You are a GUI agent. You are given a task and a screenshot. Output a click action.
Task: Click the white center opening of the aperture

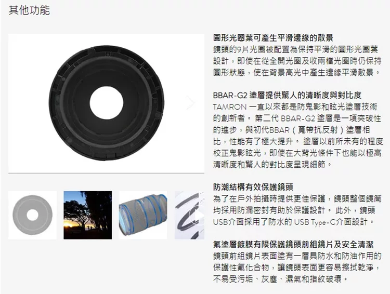[x=107, y=103]
